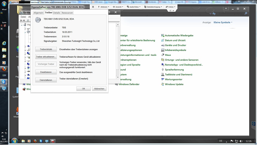Cancel the dialog with Abbrechen

pos(99,88)
